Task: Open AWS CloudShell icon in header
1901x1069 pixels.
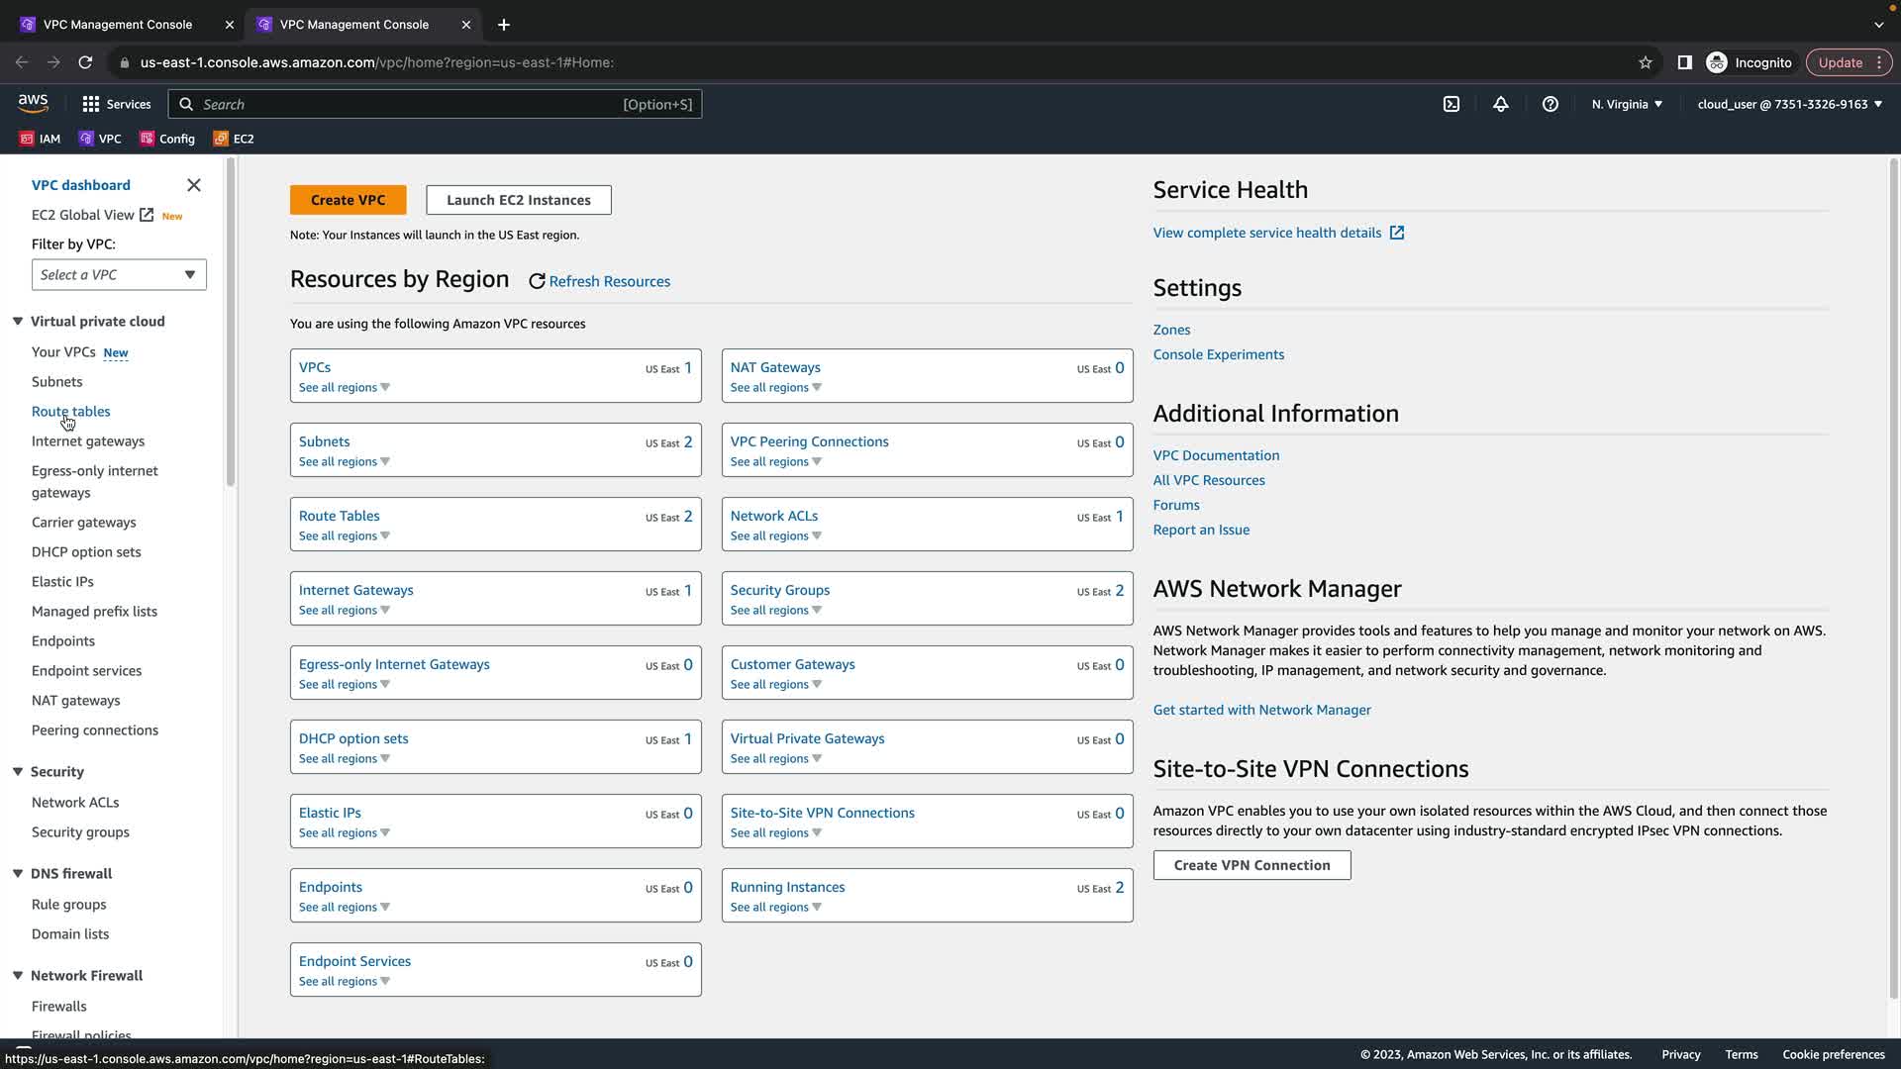Action: tap(1451, 104)
